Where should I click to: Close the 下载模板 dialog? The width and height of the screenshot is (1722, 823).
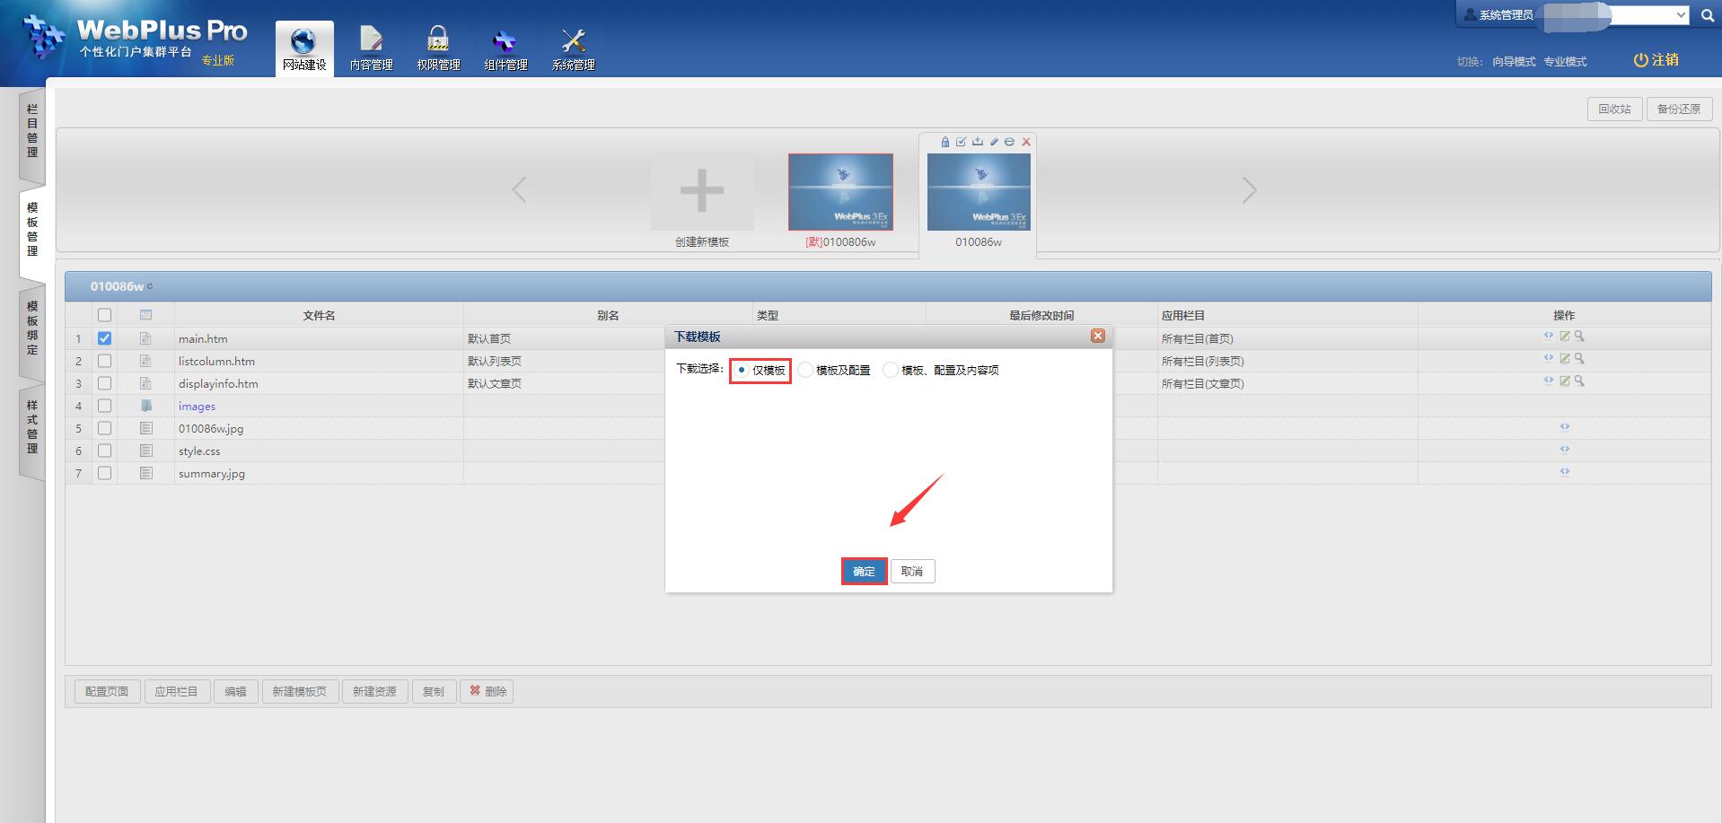pyautogui.click(x=1097, y=336)
